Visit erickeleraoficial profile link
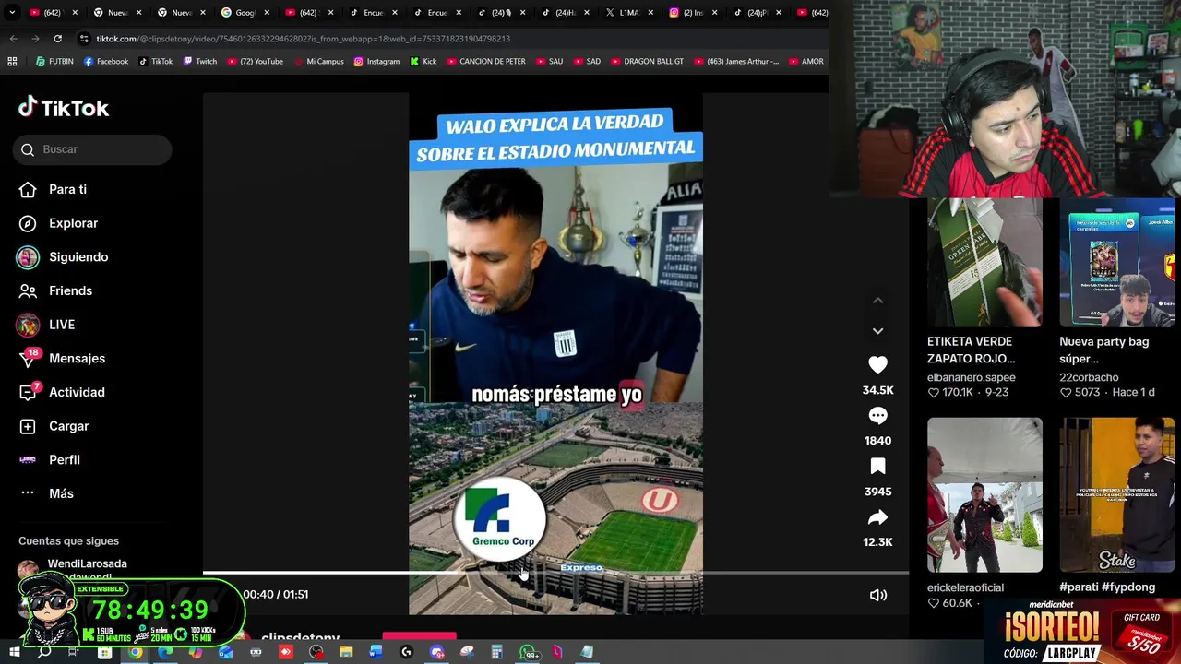The image size is (1181, 664). (x=965, y=587)
